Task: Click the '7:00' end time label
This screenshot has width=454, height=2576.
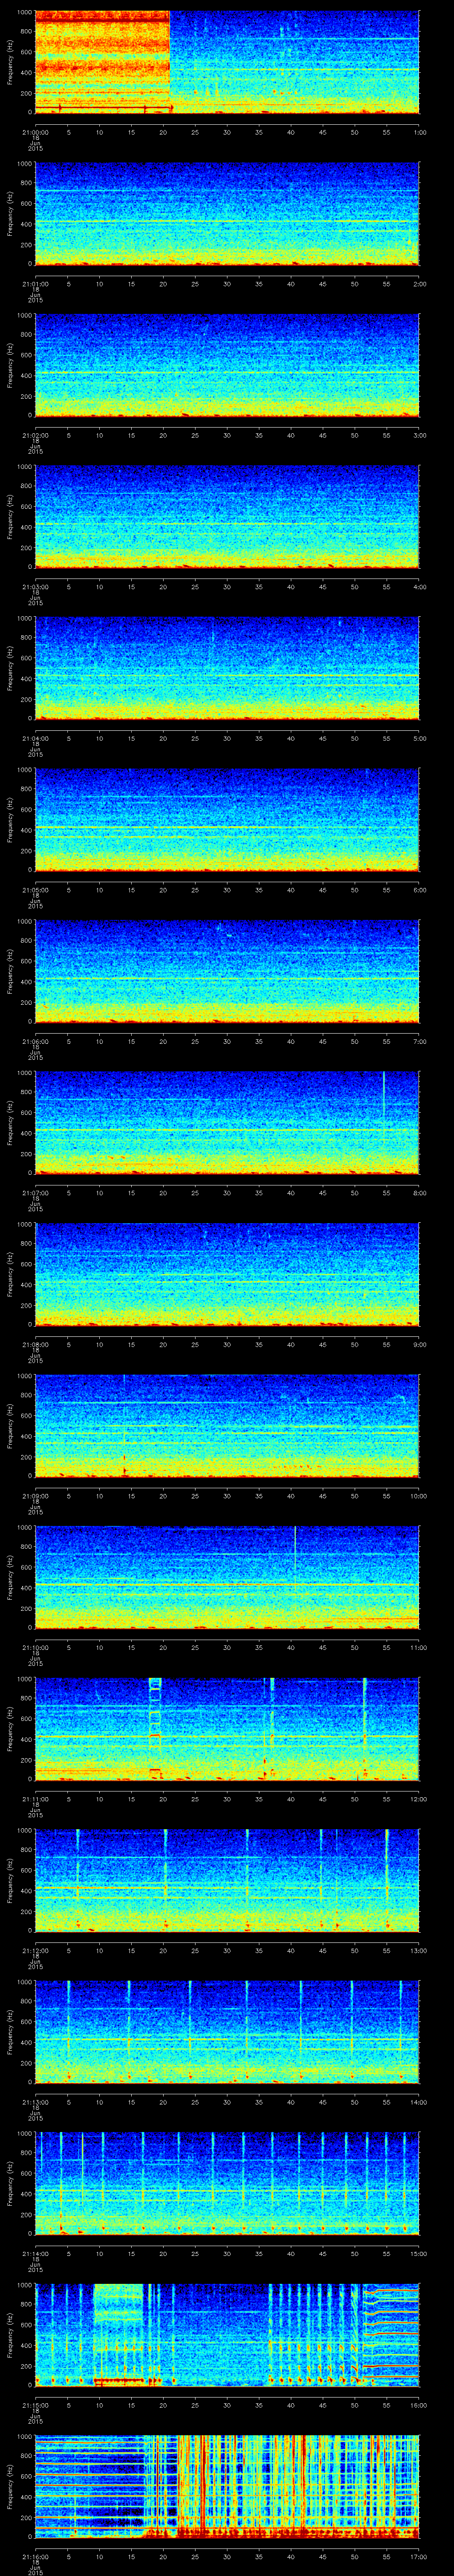Action: [420, 1041]
